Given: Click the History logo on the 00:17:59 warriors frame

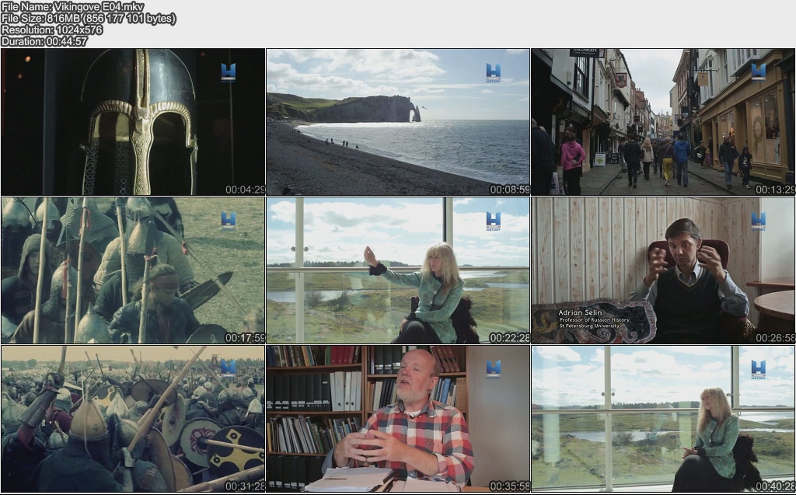Looking at the screenshot, I should pos(228,221).
